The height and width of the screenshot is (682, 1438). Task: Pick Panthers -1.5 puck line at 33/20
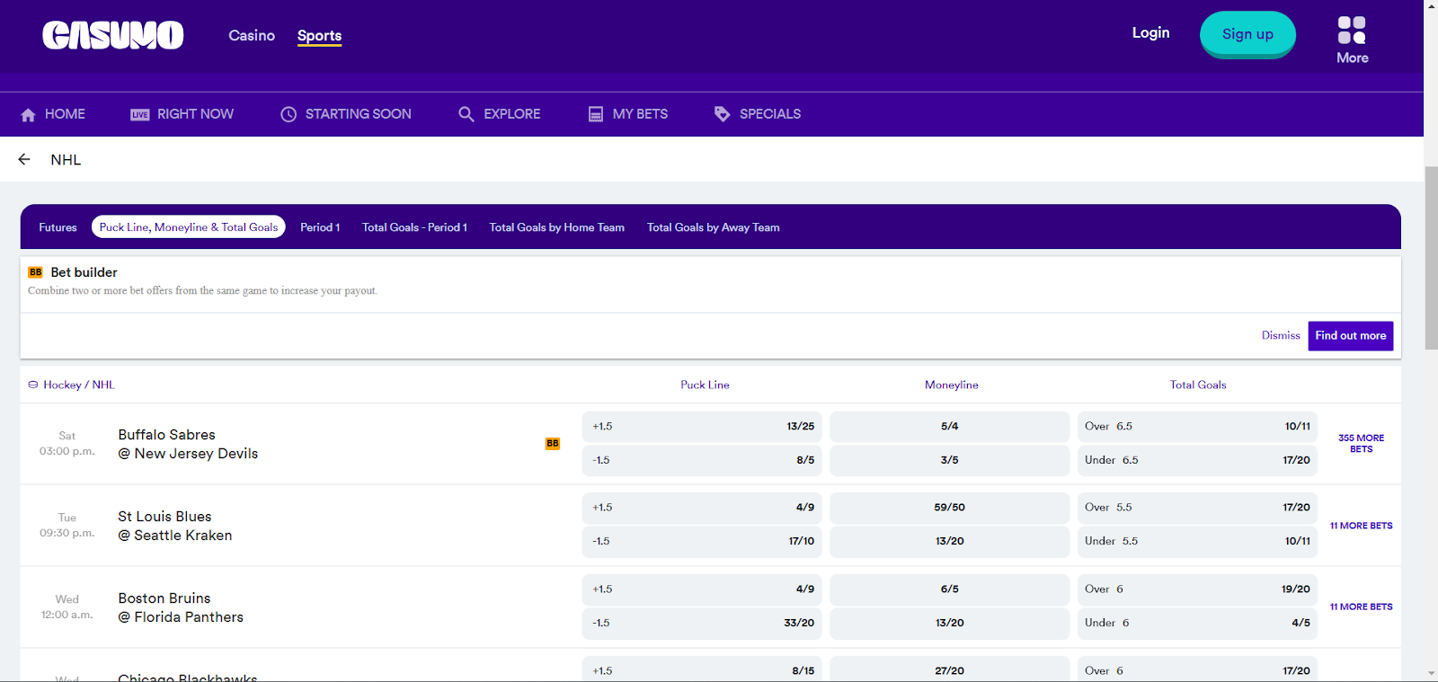click(703, 624)
